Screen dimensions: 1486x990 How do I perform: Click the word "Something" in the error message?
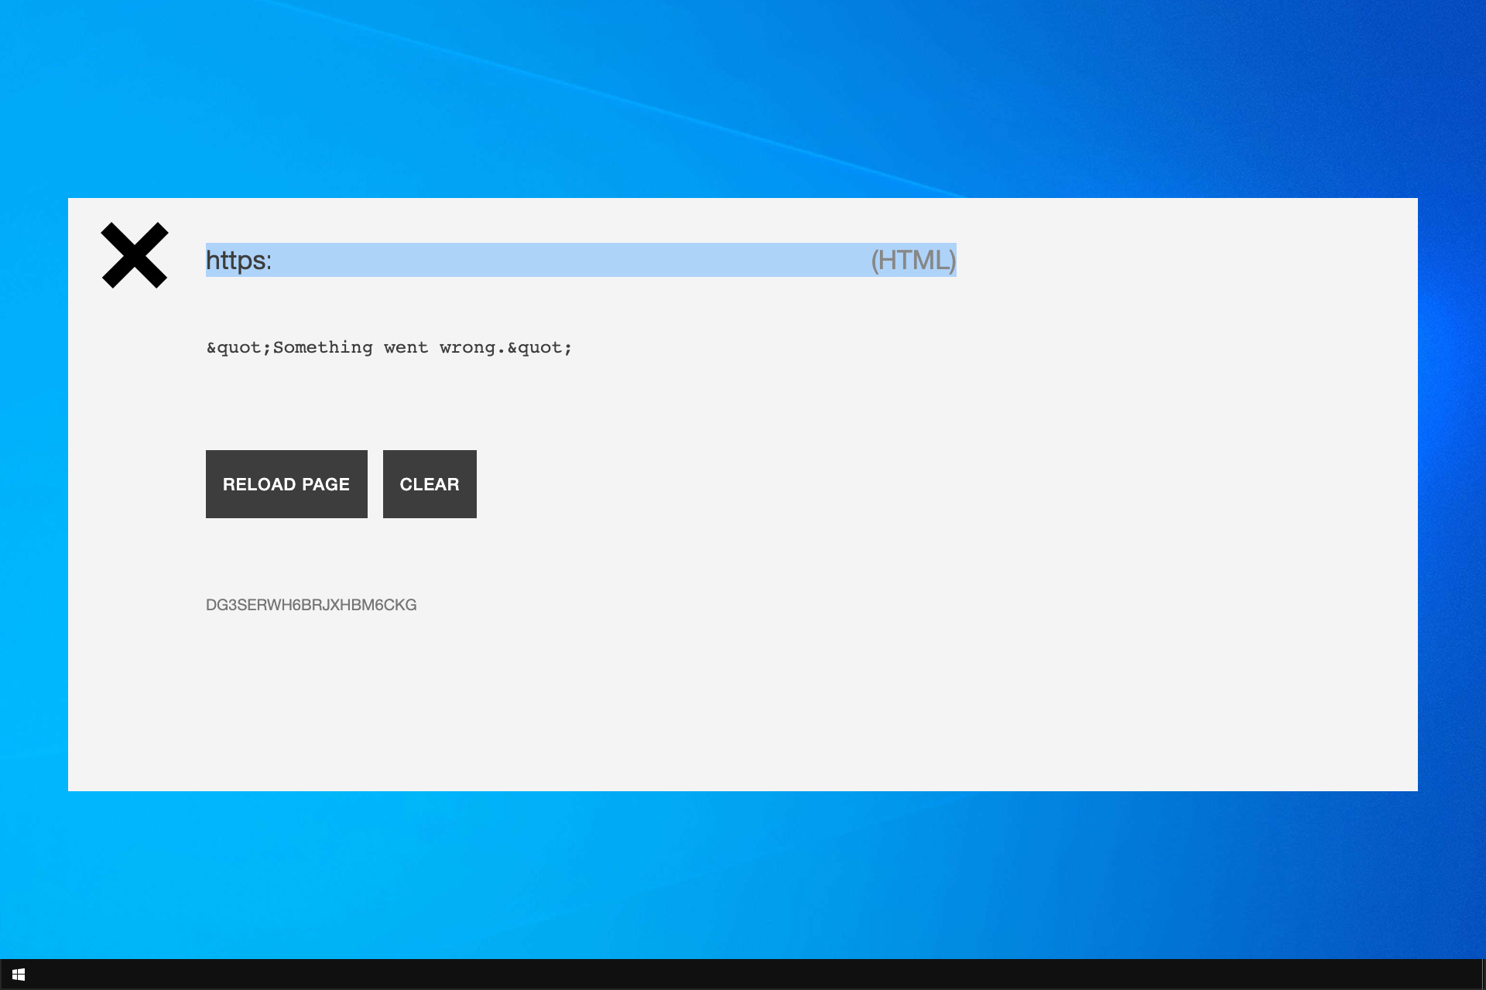click(x=323, y=347)
